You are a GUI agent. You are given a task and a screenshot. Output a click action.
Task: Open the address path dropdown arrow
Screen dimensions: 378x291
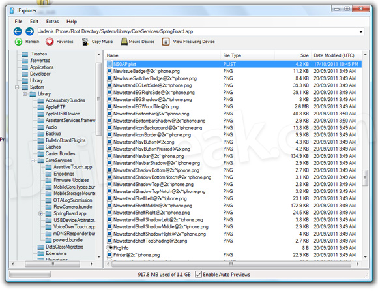tap(361, 31)
